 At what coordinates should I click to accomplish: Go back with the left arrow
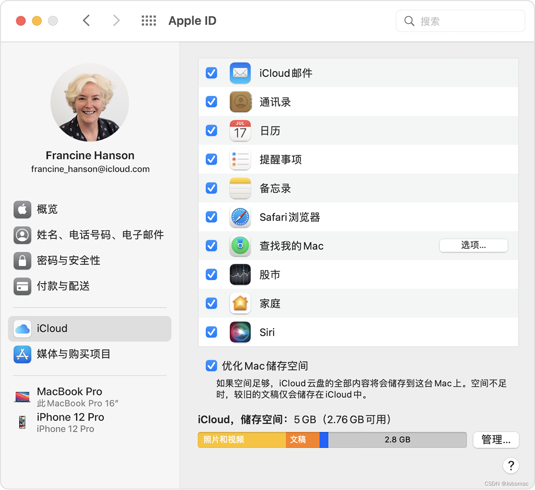pos(86,20)
